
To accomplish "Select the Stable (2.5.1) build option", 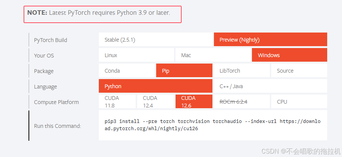I will click(x=155, y=39).
